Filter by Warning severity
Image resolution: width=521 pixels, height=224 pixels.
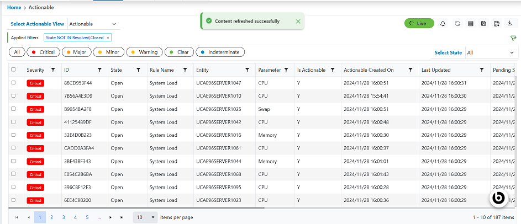pos(144,52)
